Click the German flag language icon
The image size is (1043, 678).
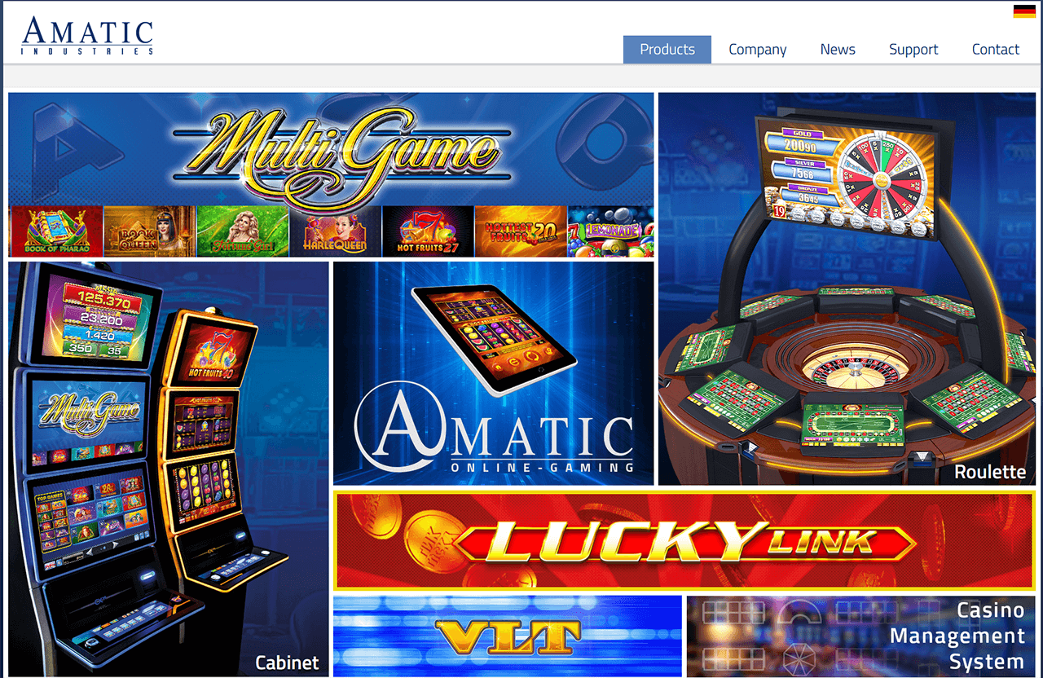(1024, 11)
